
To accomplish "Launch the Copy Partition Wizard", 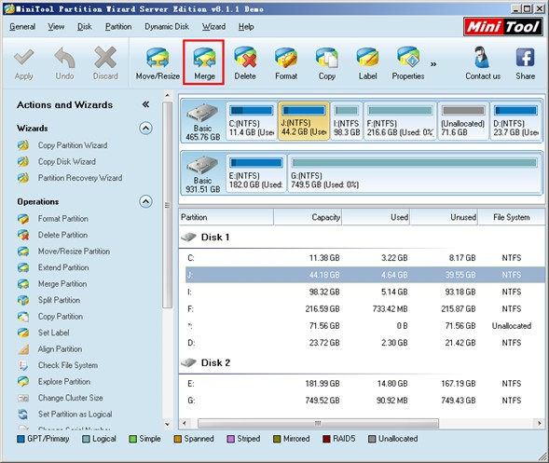I will pyautogui.click(x=73, y=145).
